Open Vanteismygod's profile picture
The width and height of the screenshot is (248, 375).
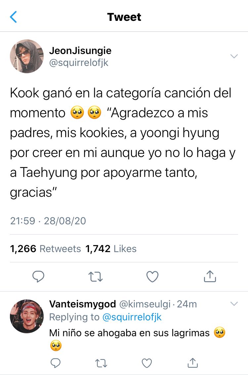coord(27,316)
